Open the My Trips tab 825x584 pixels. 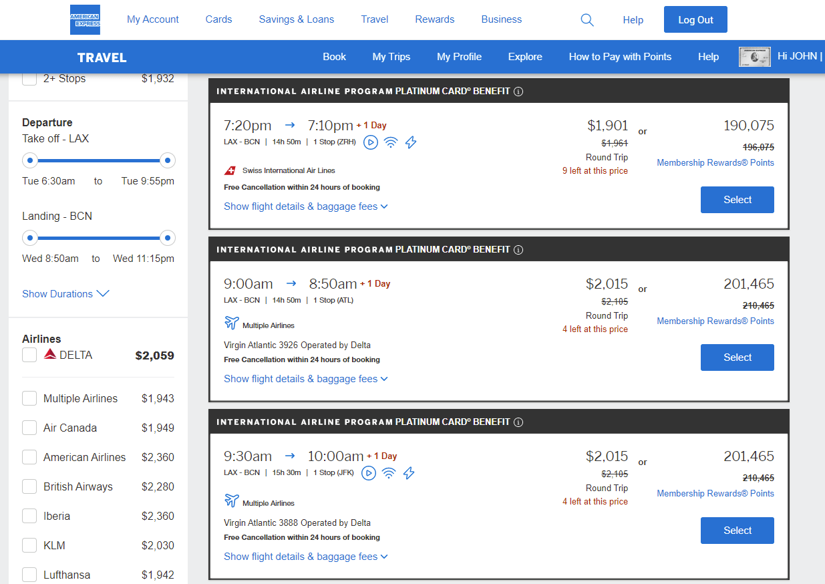(x=391, y=57)
